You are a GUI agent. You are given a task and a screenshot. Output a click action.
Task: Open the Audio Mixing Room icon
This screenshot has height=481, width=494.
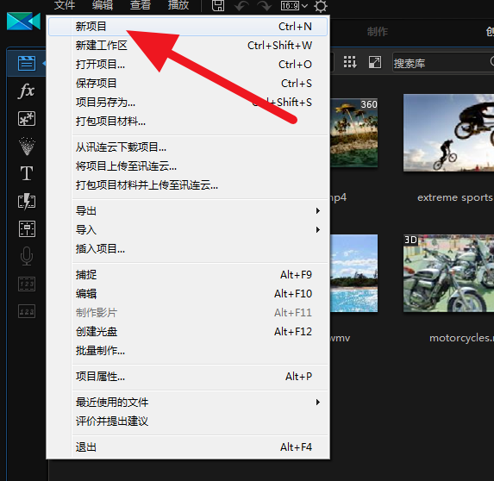[x=27, y=228]
